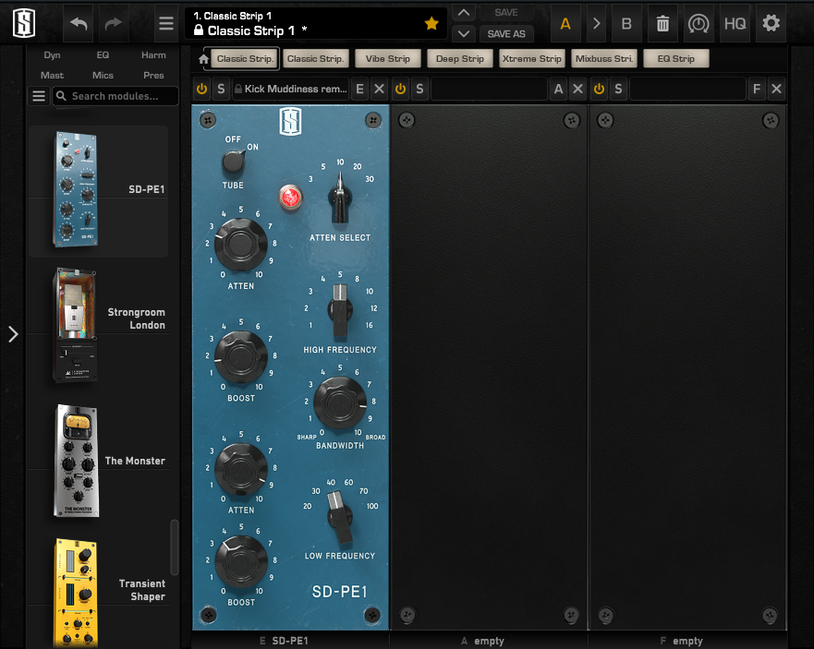Select the Dyn module category
This screenshot has height=649, width=814.
click(52, 55)
